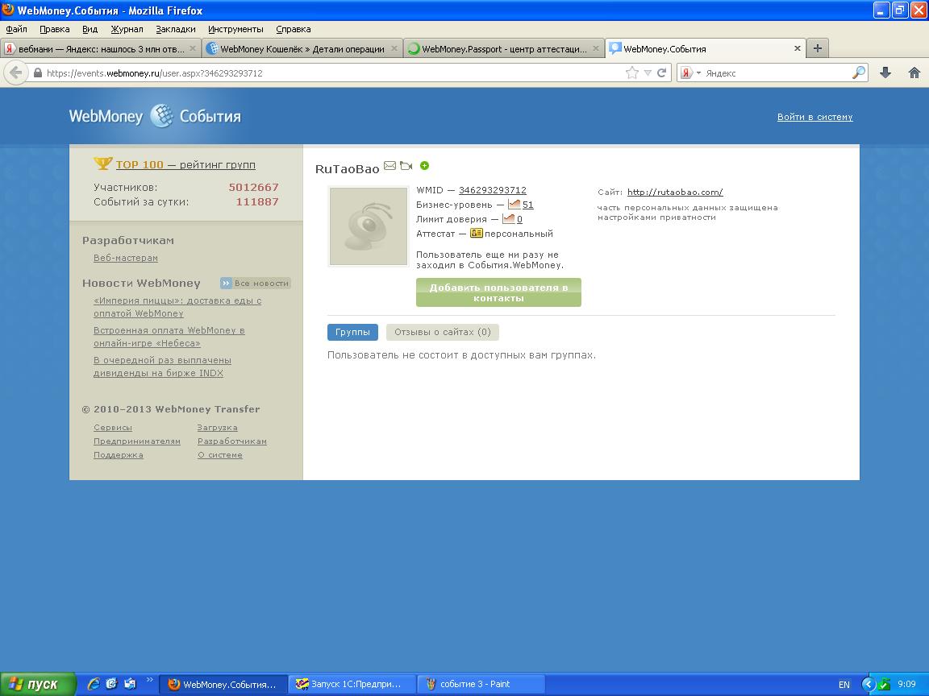This screenshot has height=696, width=929.
Task: Click the TOP 100 trophy icon
Action: pos(102,163)
